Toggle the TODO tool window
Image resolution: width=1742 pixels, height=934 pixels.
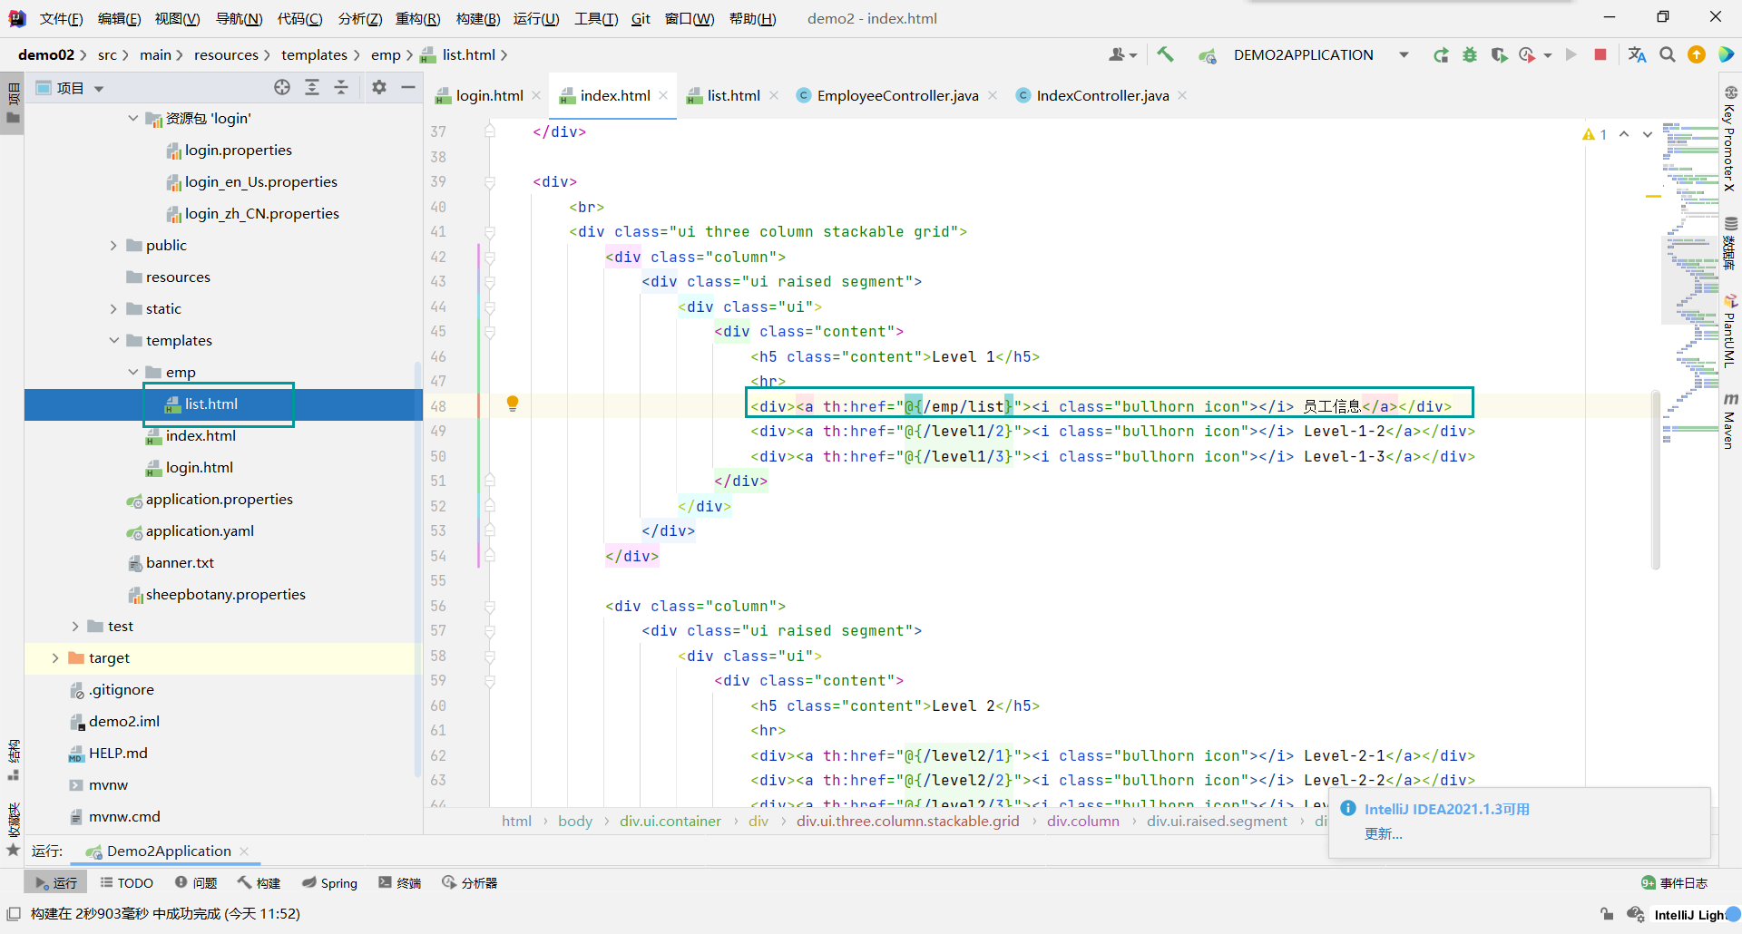point(126,882)
